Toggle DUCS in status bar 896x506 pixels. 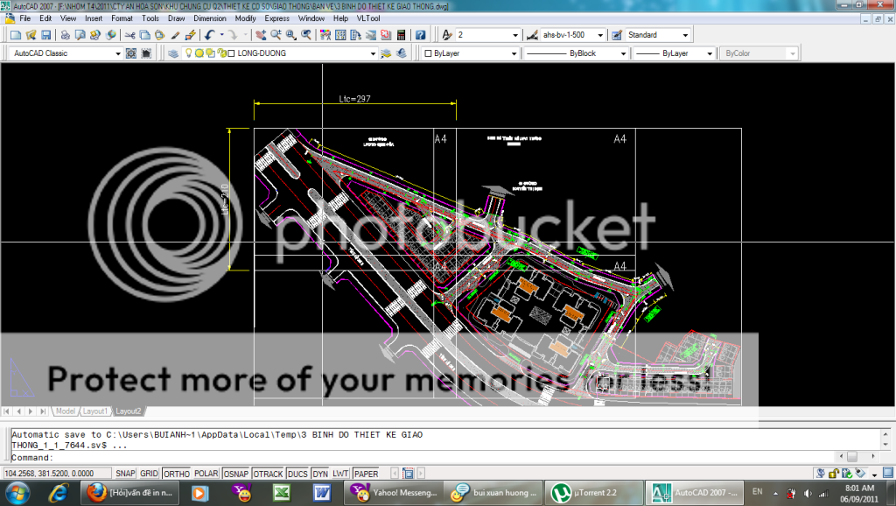(x=297, y=474)
